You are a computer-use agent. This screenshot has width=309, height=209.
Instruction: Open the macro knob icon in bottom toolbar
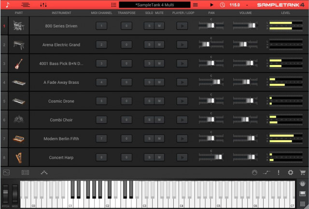(x=254, y=172)
